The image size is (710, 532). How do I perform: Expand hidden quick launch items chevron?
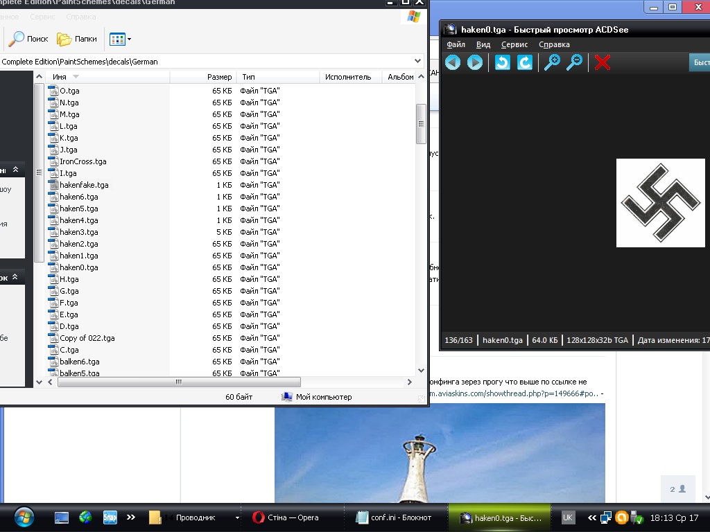click(x=131, y=517)
